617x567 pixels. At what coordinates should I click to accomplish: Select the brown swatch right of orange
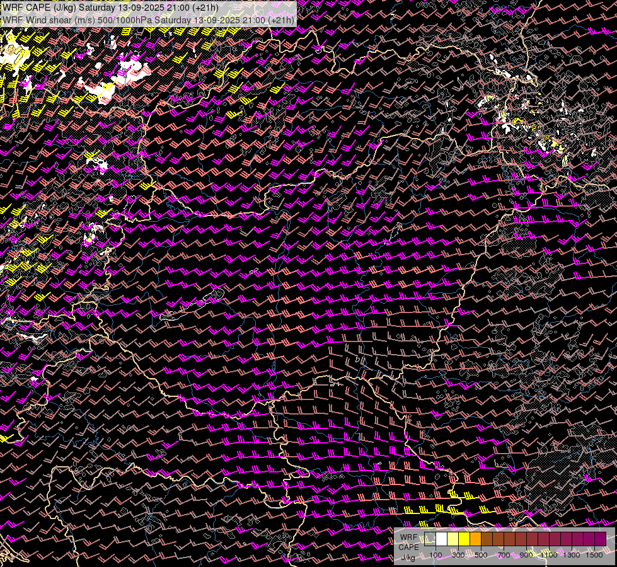click(x=487, y=539)
